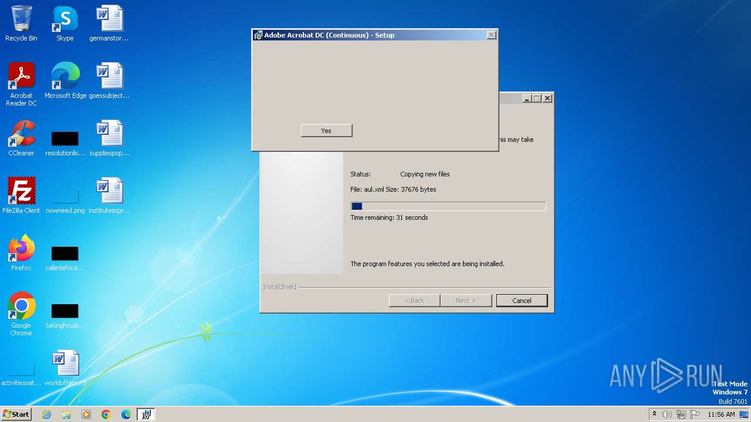This screenshot has height=422, width=751.
Task: Open the suppliespop Word document
Action: point(109,138)
